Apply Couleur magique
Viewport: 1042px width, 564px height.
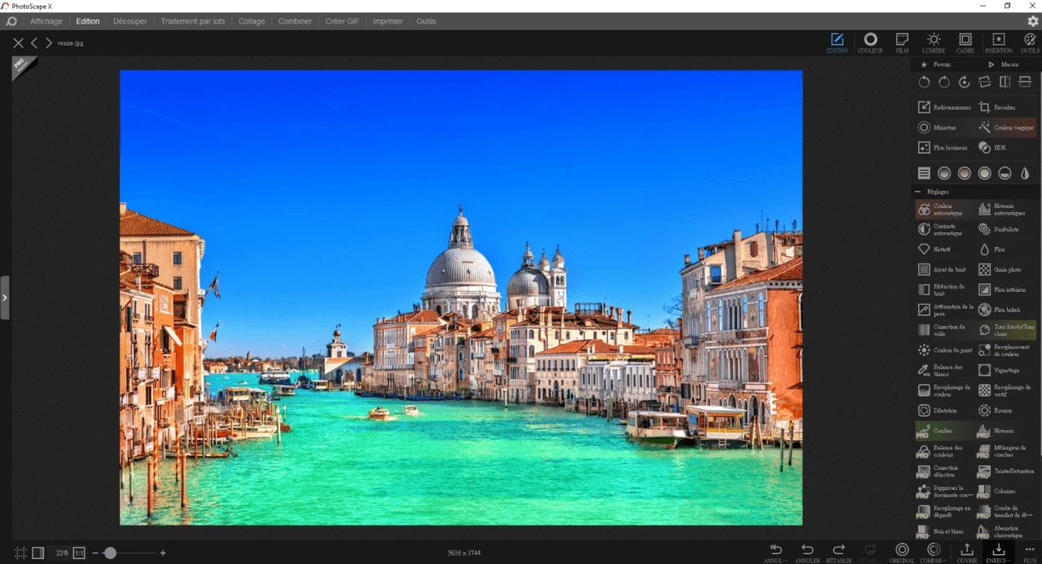pos(1006,128)
